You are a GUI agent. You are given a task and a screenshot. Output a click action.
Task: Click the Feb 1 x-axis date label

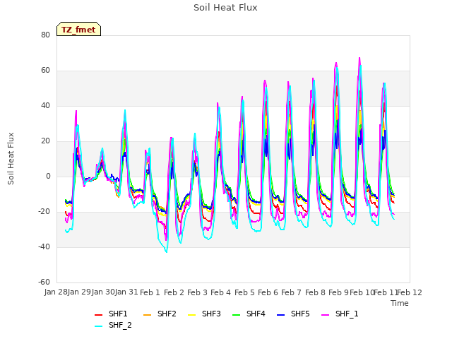[x=150, y=292]
